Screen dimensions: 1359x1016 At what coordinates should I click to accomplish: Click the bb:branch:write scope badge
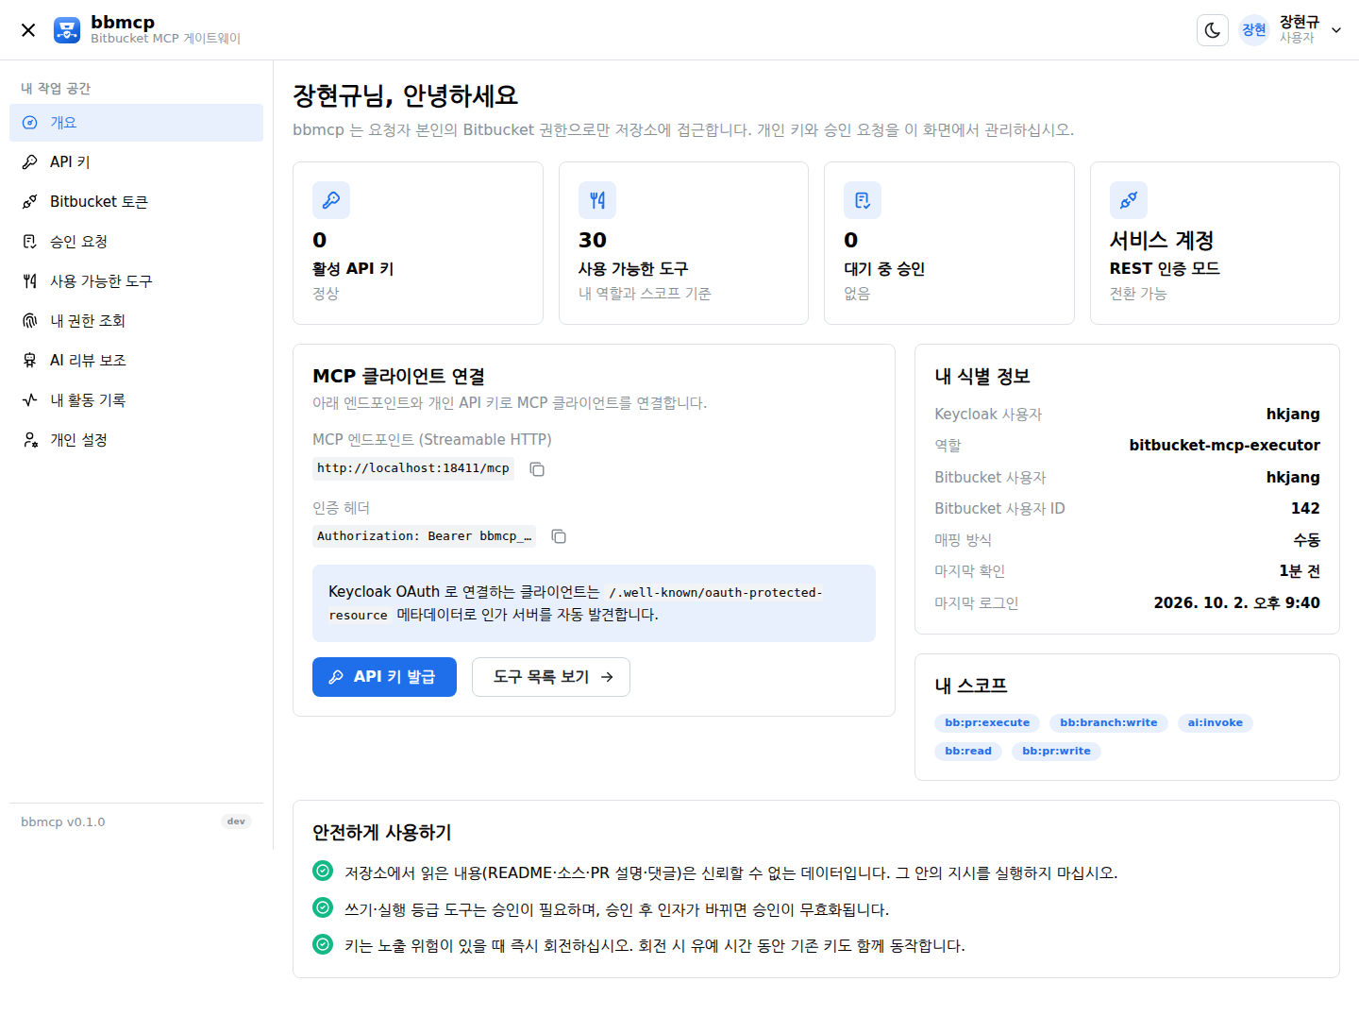click(x=1109, y=723)
